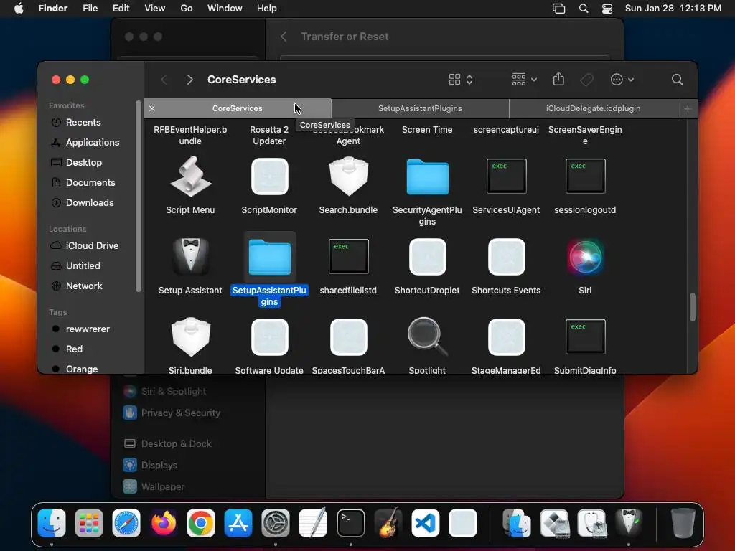This screenshot has width=735, height=551.
Task: Select the ServicesUIAgent exec file
Action: (506, 176)
